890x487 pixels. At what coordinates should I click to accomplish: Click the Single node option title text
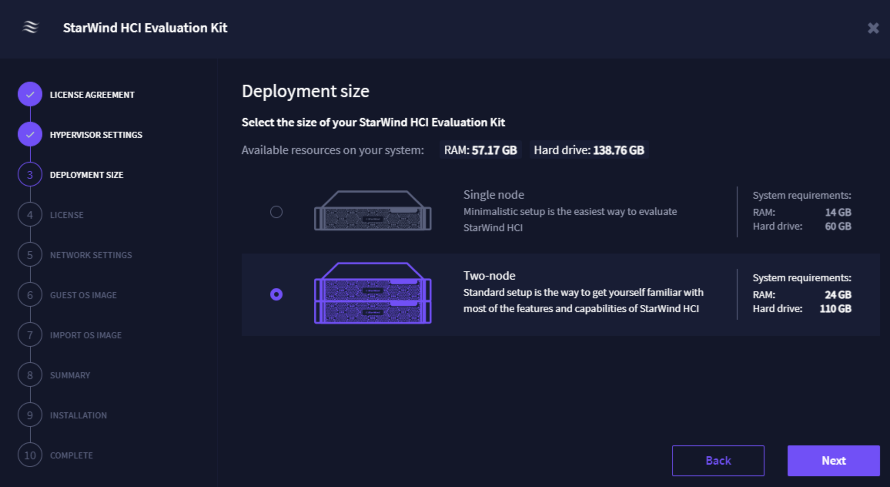[x=494, y=195]
